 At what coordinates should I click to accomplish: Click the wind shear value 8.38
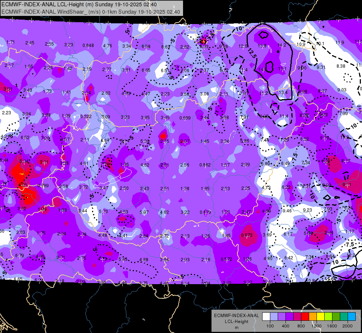(x=341, y=66)
